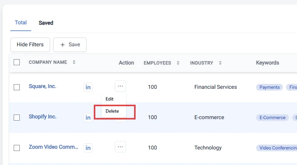Open the three-dot action menu for Square, Inc.
The height and width of the screenshot is (165, 297).
pyautogui.click(x=120, y=86)
